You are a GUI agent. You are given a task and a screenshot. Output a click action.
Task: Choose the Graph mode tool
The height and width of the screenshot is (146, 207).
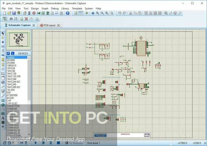point(3,74)
